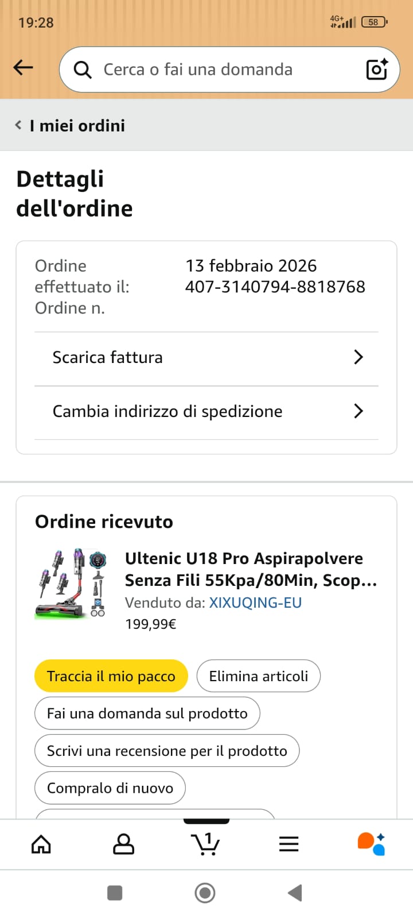This screenshot has height=919, width=413.
Task: Tap the magnifying glass search icon
Action: tap(83, 69)
